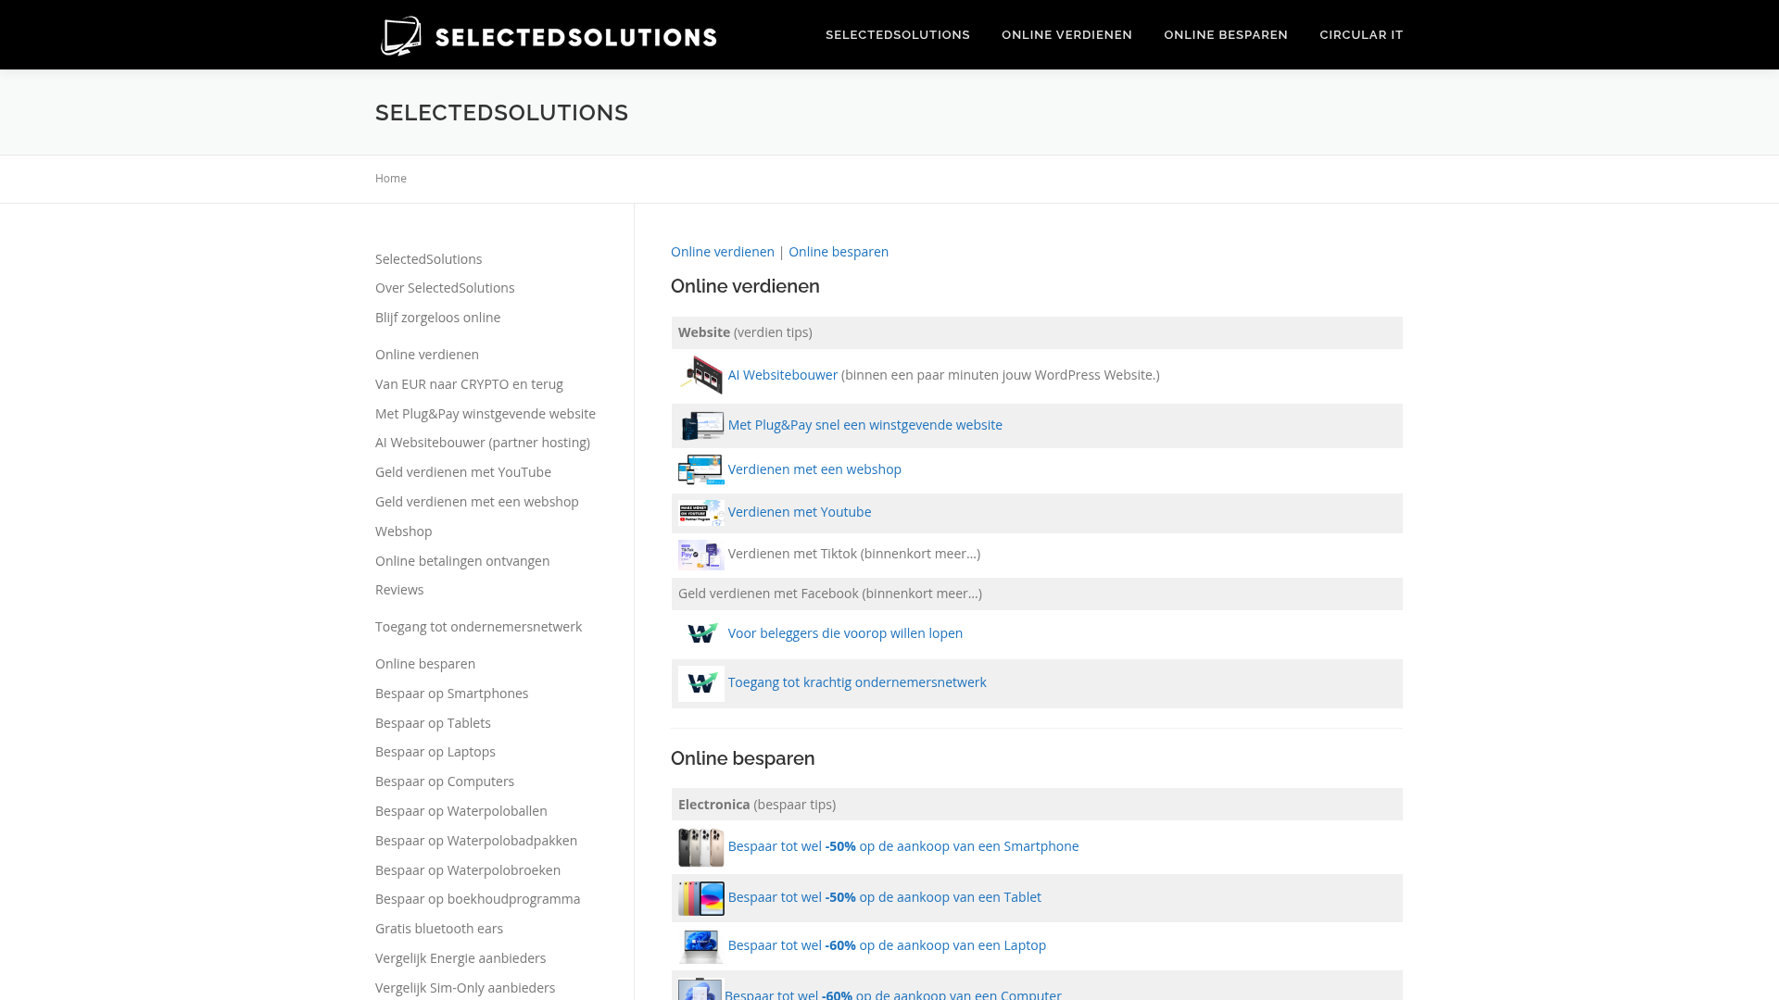Click the W icon beside ondernemersnetwerk link
The image size is (1779, 1000).
[701, 684]
